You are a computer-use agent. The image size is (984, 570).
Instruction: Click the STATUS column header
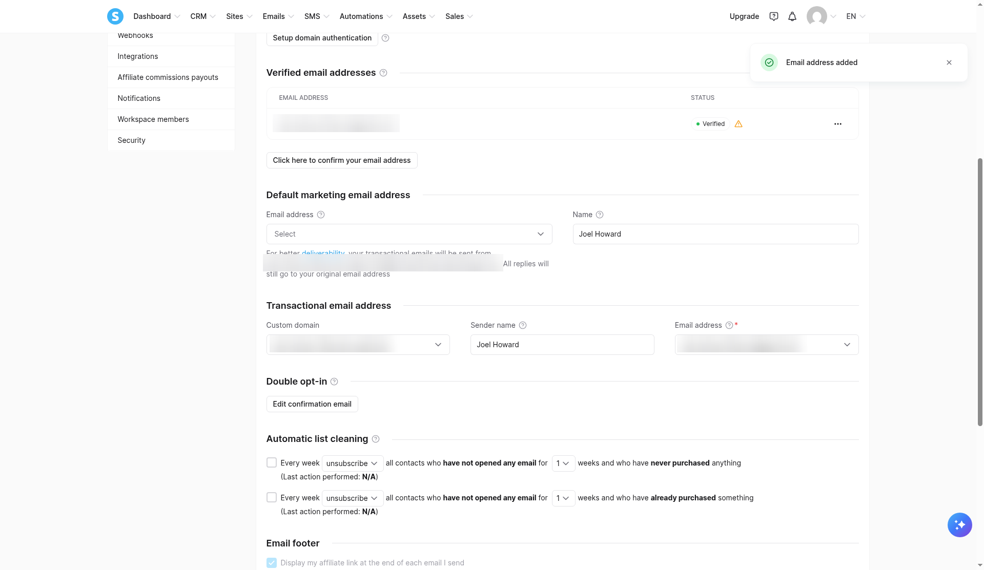[703, 98]
